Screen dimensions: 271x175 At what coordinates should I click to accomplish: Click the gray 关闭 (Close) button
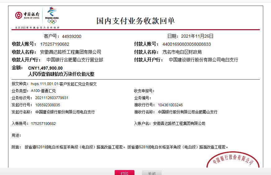point(152,173)
